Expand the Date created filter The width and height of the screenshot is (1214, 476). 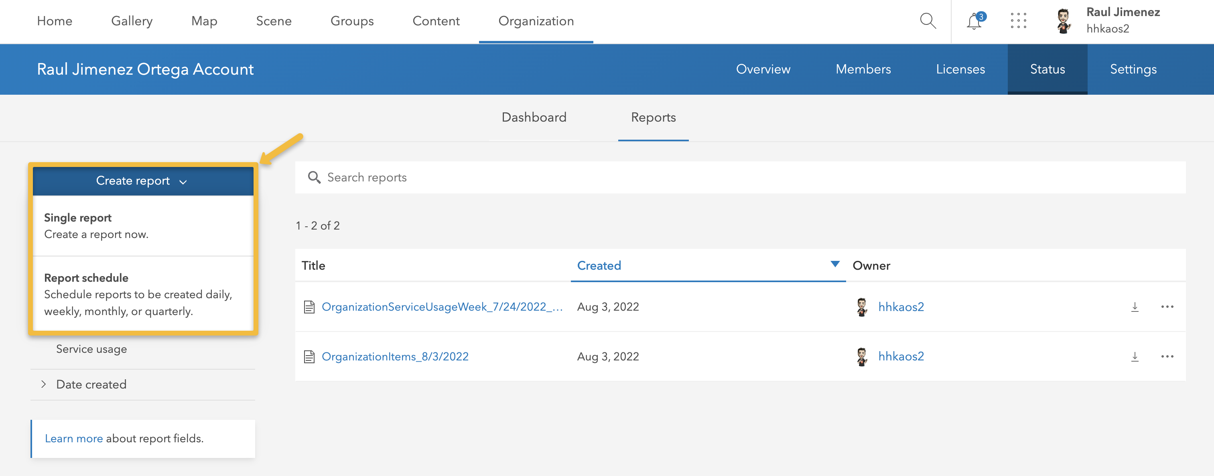91,384
